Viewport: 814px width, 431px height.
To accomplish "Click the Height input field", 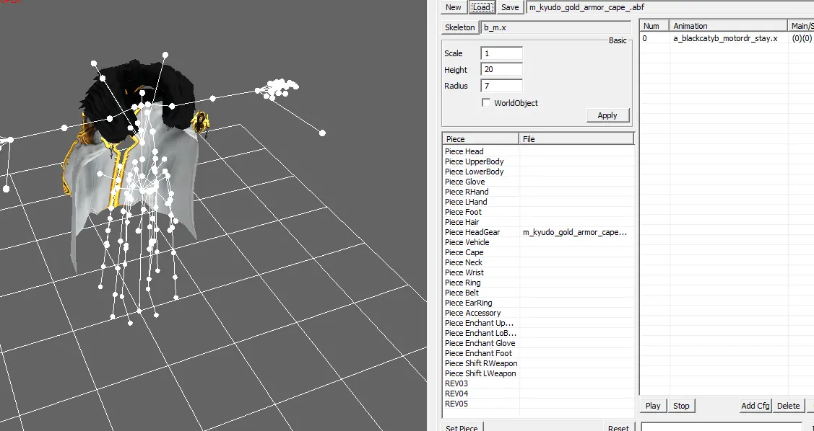I will [501, 69].
